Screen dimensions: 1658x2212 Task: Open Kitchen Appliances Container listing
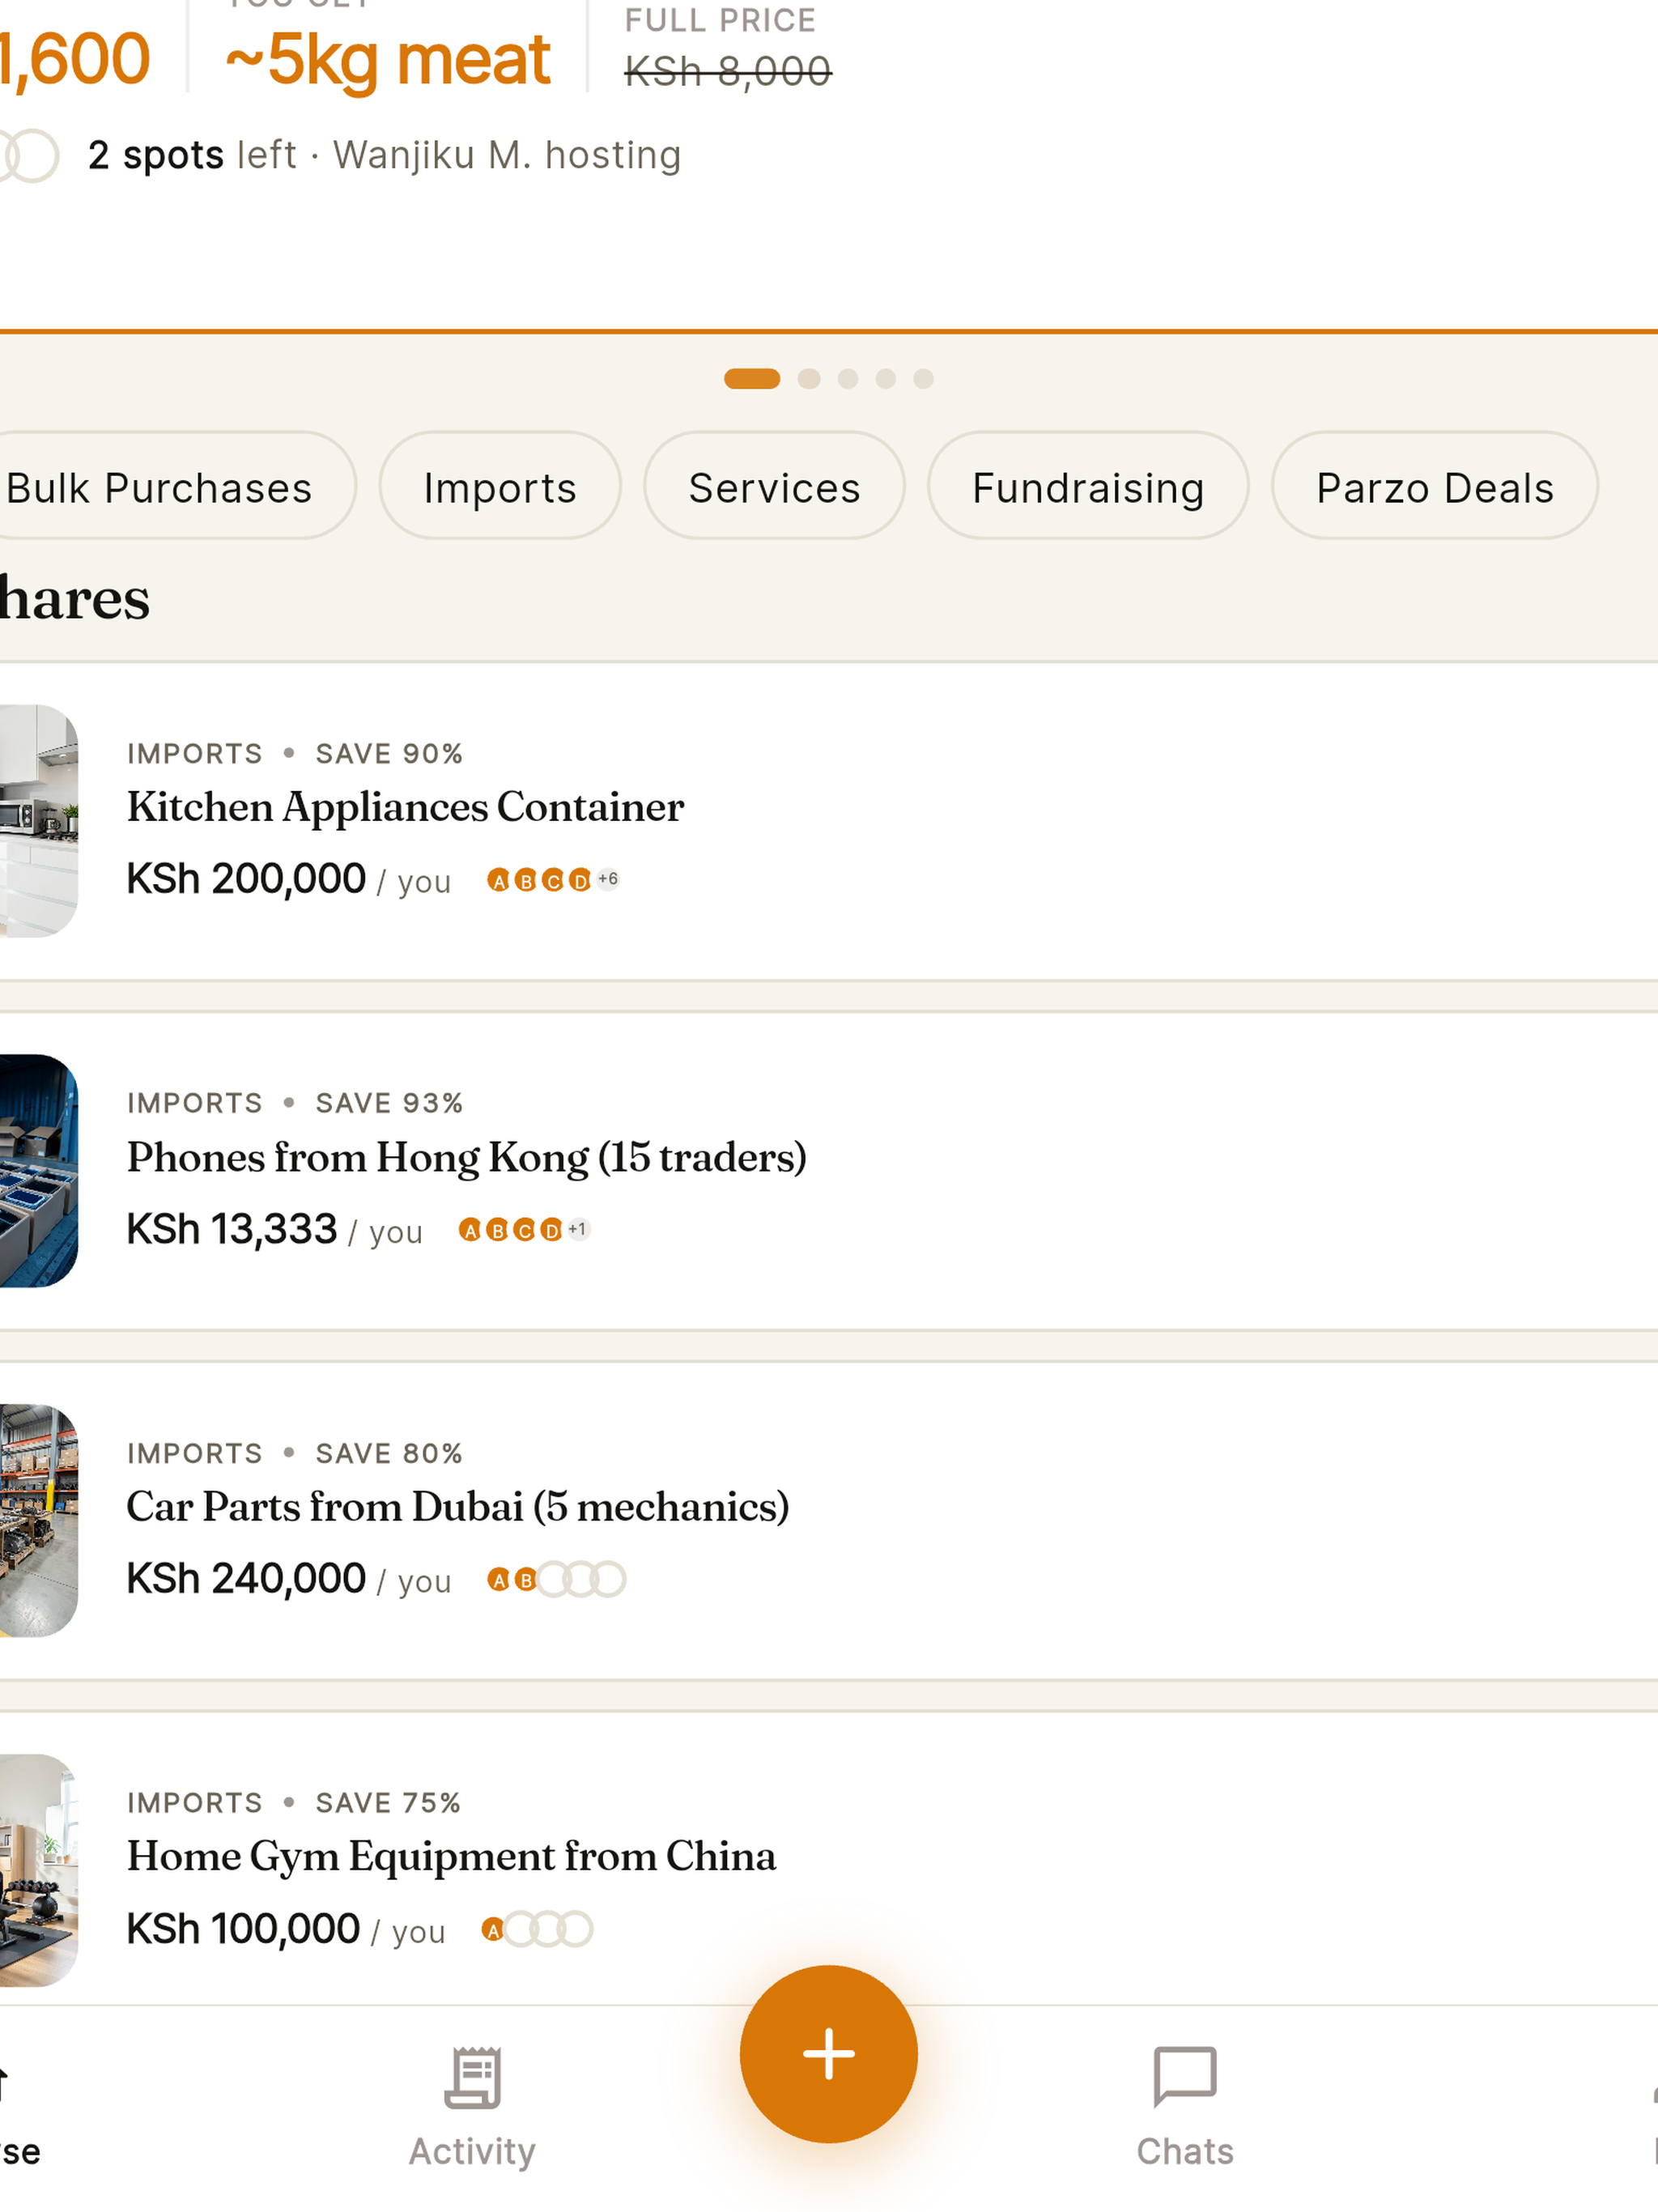click(x=829, y=821)
